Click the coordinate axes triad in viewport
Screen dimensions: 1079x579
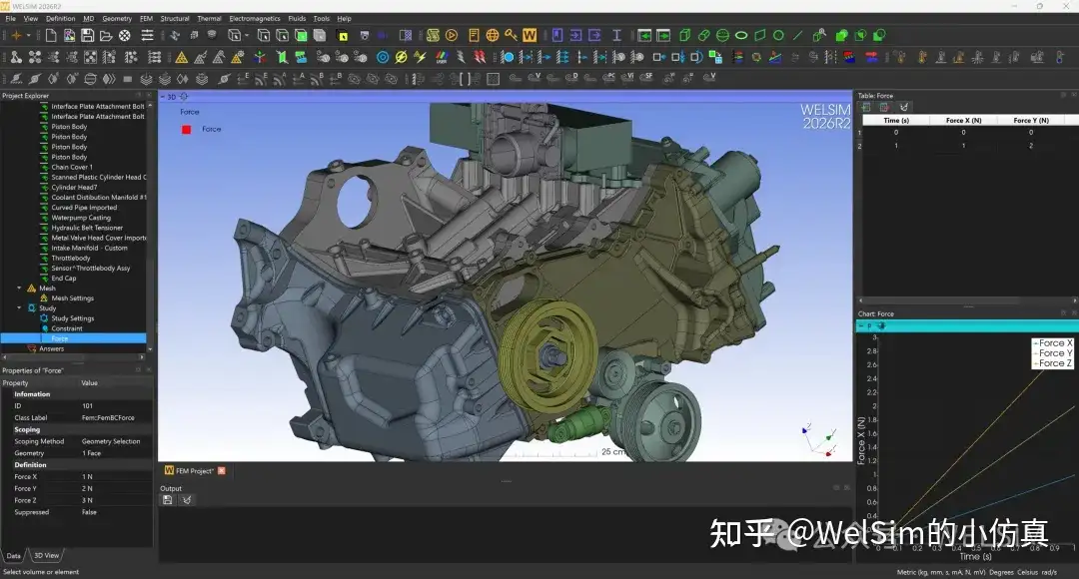click(x=819, y=440)
